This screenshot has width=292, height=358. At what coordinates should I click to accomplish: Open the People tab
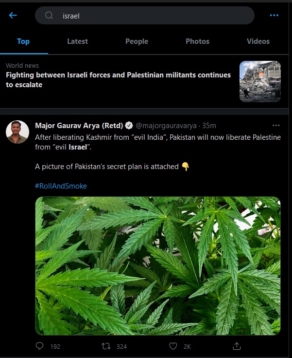[x=137, y=41]
